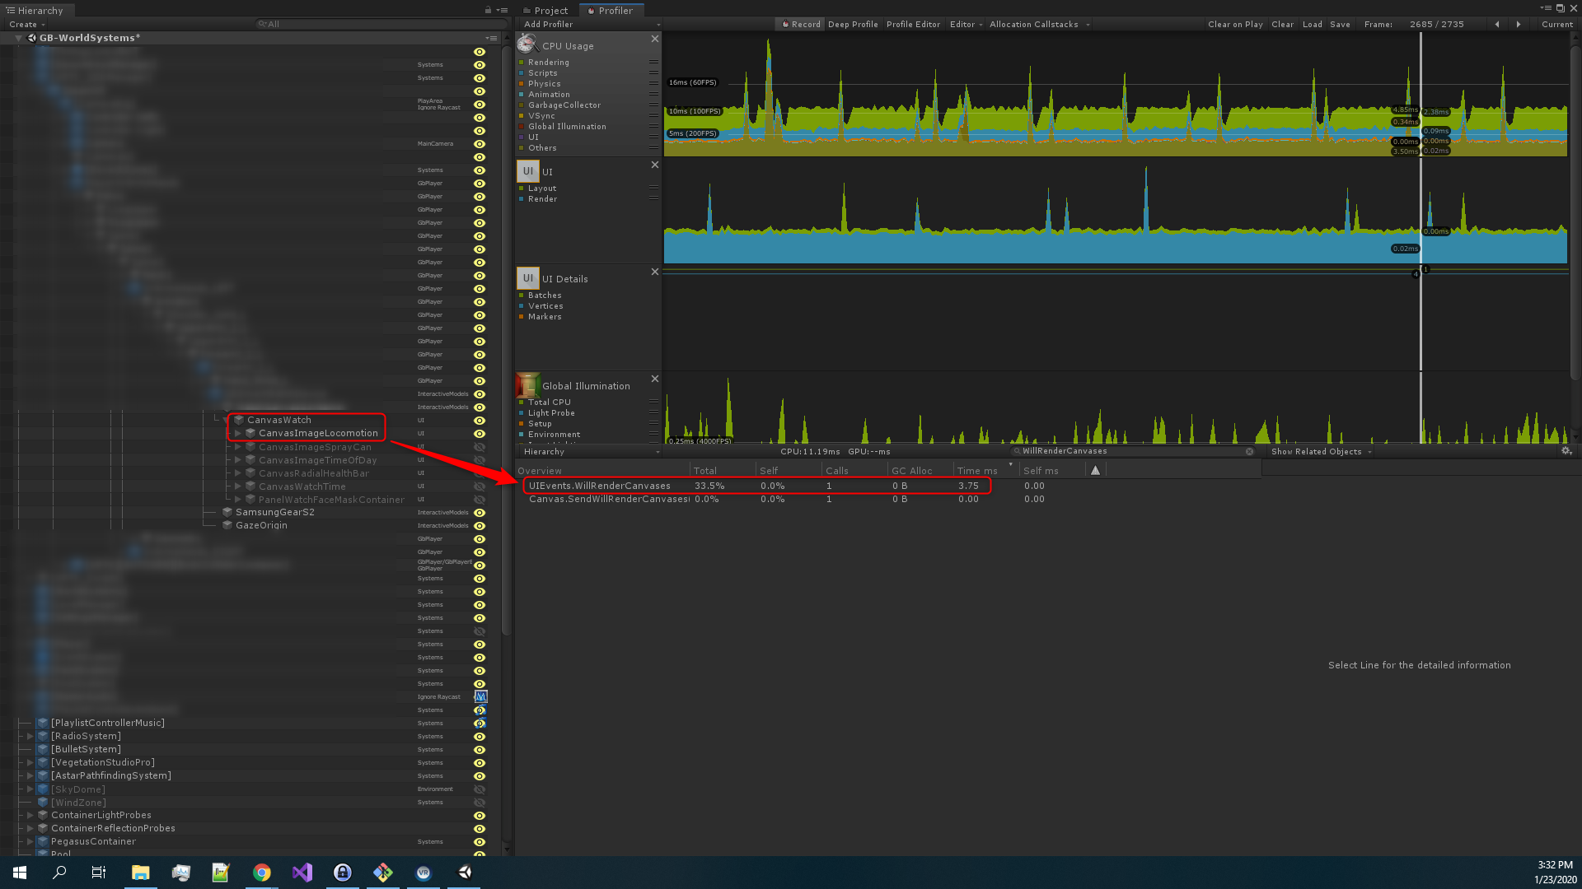The image size is (1582, 889).
Task: Expand the CanvasImageLocomotion tree item
Action: (238, 433)
